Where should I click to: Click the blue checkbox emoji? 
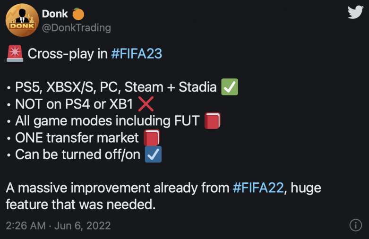(153, 155)
